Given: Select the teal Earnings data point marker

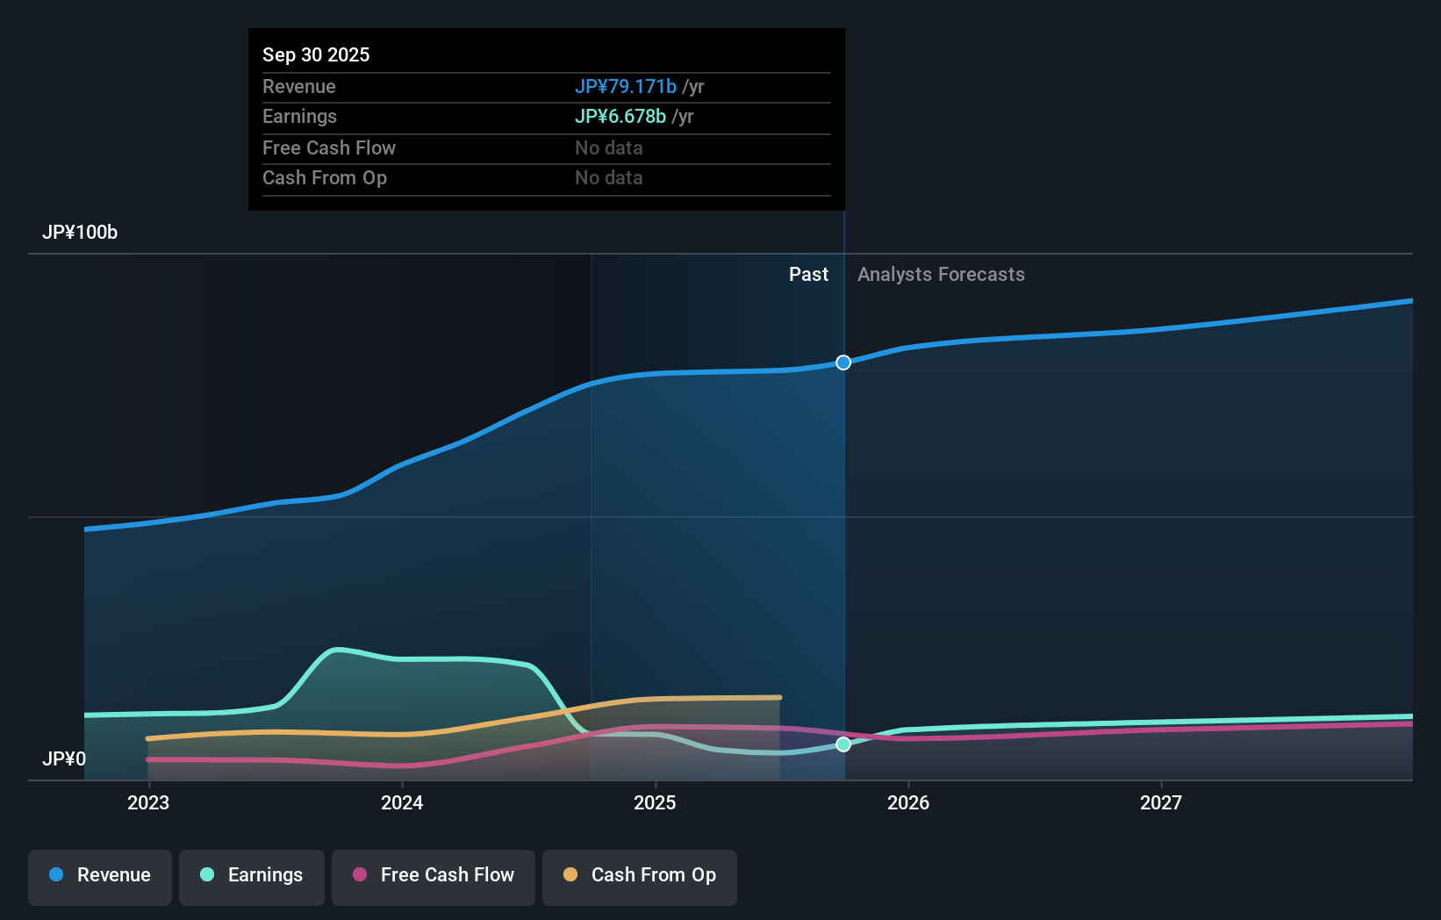Looking at the screenshot, I should [x=843, y=744].
